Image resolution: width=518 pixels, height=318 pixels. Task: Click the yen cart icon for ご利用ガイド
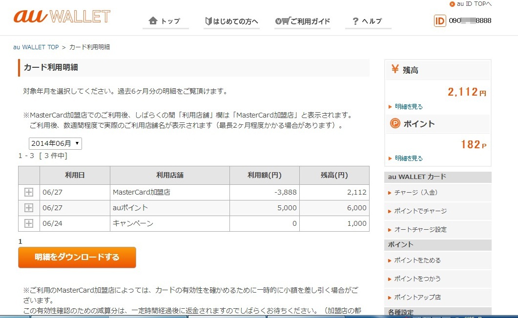point(283,21)
